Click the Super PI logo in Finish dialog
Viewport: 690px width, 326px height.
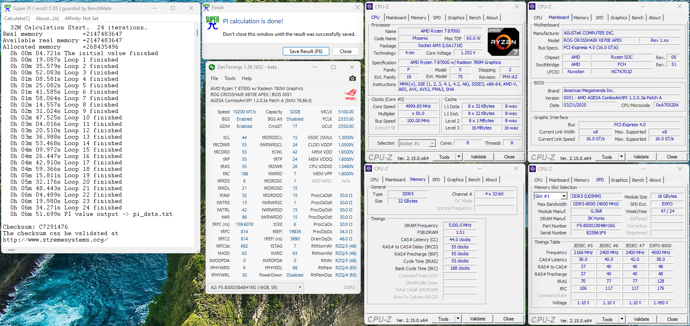click(x=212, y=23)
